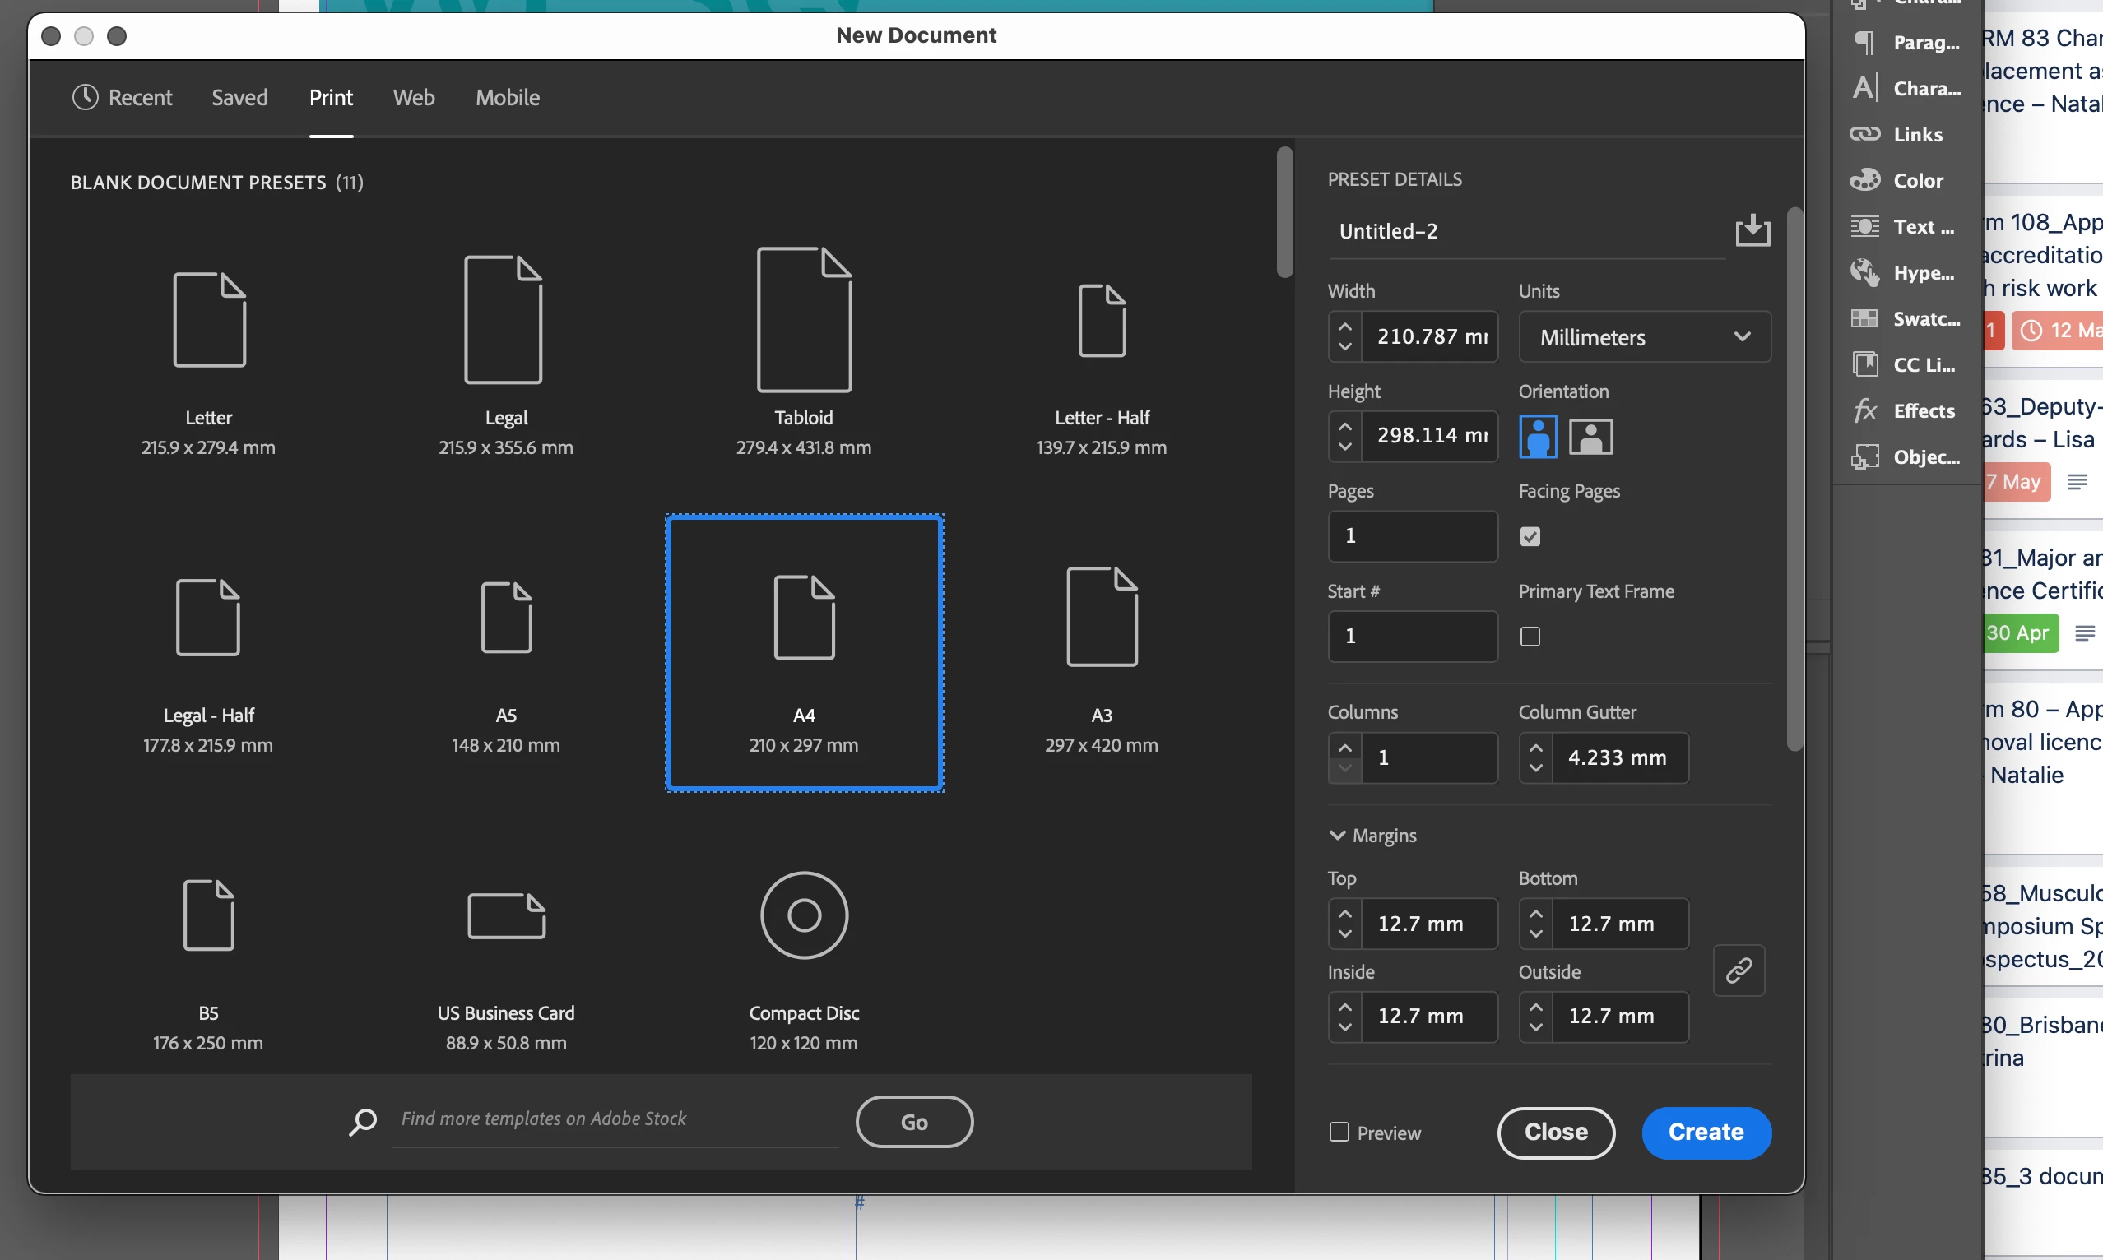Collapse the Margins section
This screenshot has width=2103, height=1260.
(1337, 836)
